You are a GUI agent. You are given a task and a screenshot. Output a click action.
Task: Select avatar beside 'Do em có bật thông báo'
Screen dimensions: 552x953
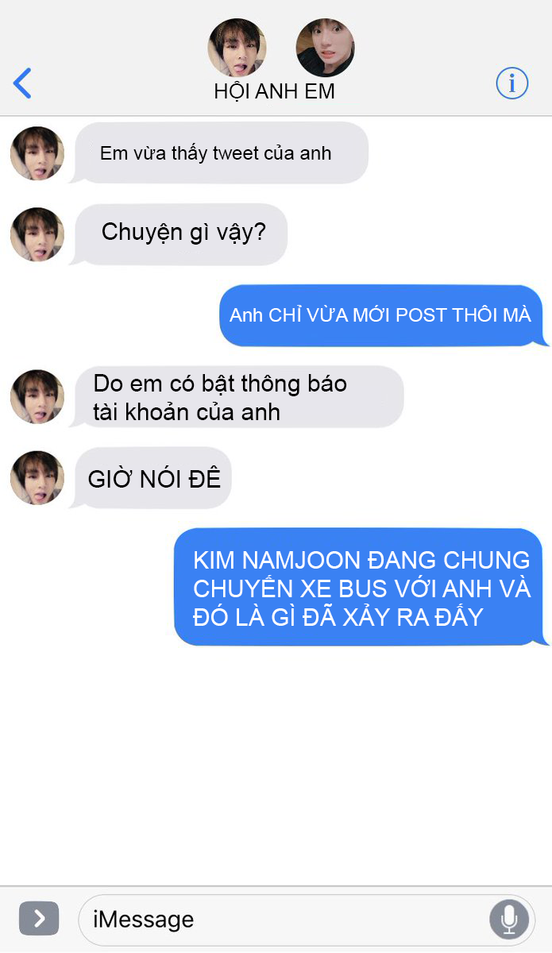point(37,396)
